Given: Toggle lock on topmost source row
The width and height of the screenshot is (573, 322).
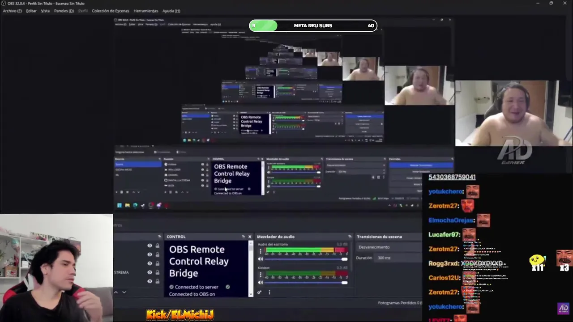Looking at the screenshot, I should pyautogui.click(x=157, y=246).
